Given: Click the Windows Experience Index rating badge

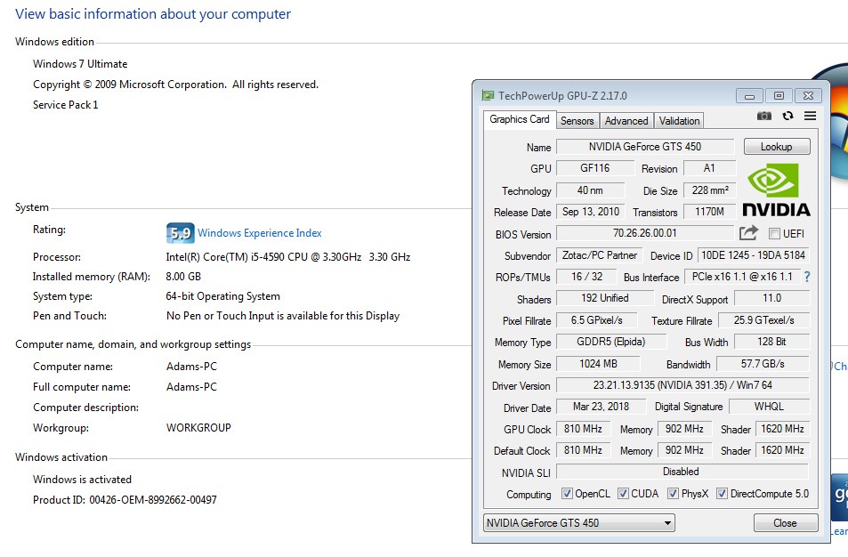Looking at the screenshot, I should (x=180, y=233).
